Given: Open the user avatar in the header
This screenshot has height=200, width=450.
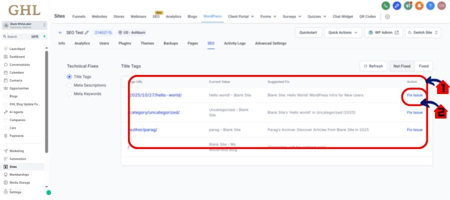Looking at the screenshot, I should coord(441,5).
